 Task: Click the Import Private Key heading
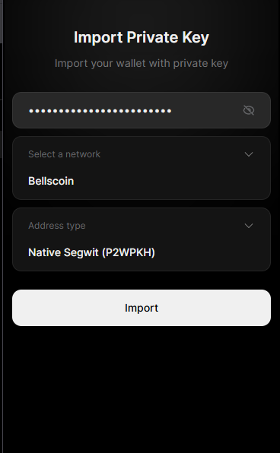pyautogui.click(x=142, y=37)
